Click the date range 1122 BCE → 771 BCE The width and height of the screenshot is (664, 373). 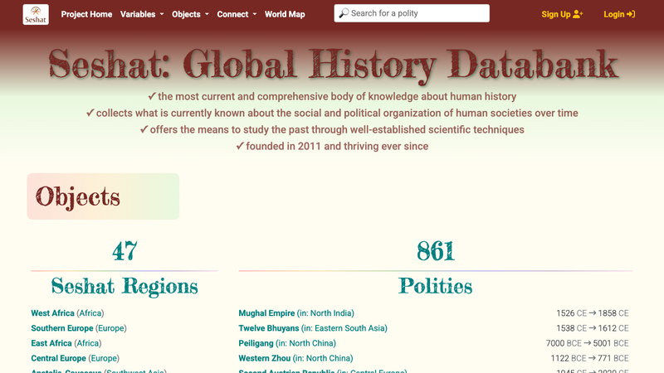[589, 358]
